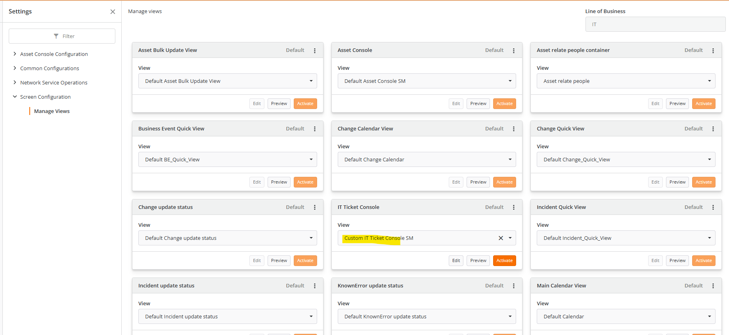This screenshot has width=729, height=335.
Task: Collapse Screen Configuration tree node
Action: (15, 97)
